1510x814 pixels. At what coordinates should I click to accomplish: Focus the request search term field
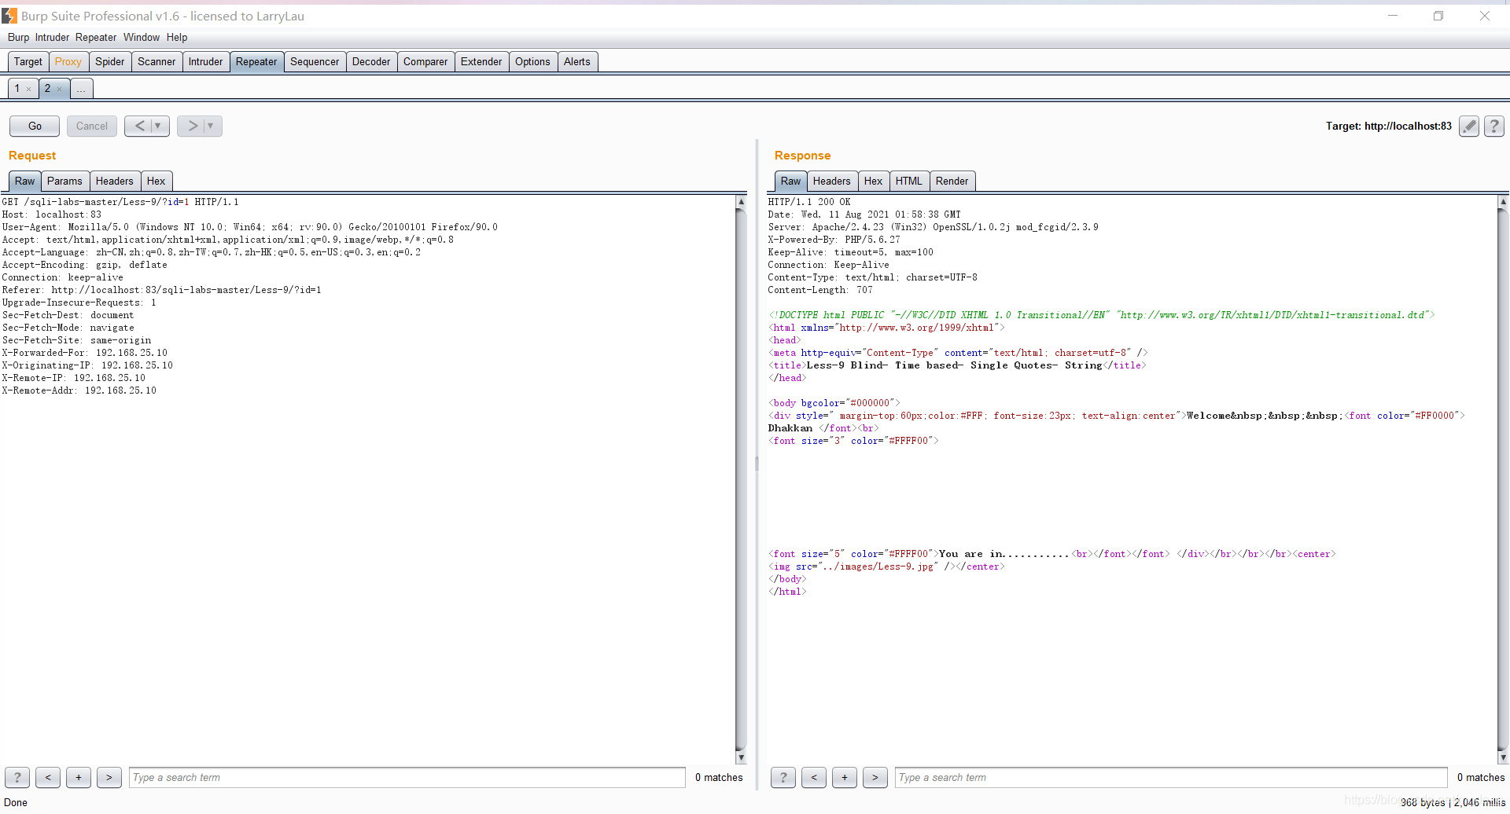[x=407, y=777]
